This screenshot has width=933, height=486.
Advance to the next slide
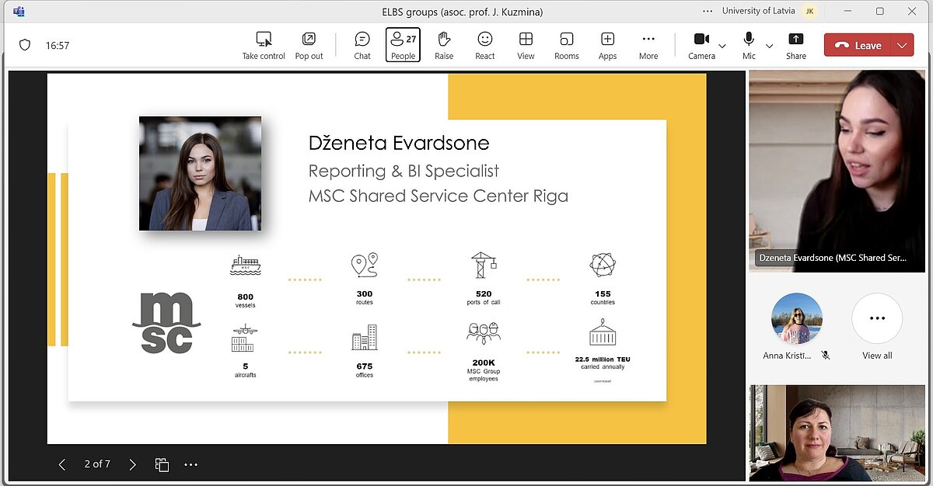pos(133,464)
